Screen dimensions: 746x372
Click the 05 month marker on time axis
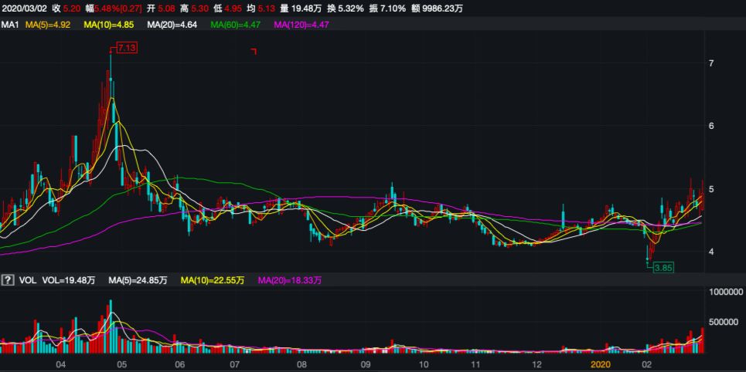point(122,362)
